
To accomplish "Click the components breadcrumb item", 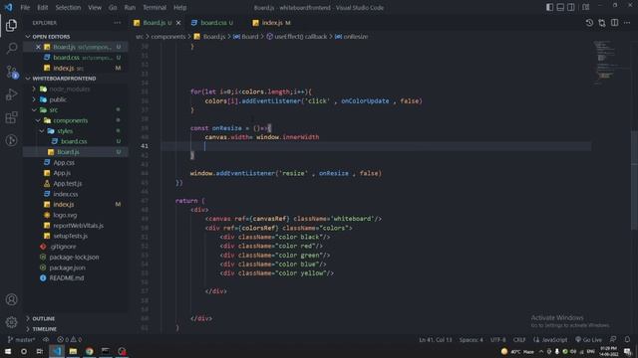I will tap(168, 37).
